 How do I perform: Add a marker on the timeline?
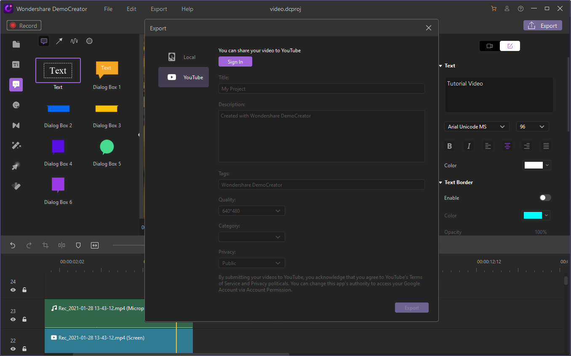(x=78, y=245)
